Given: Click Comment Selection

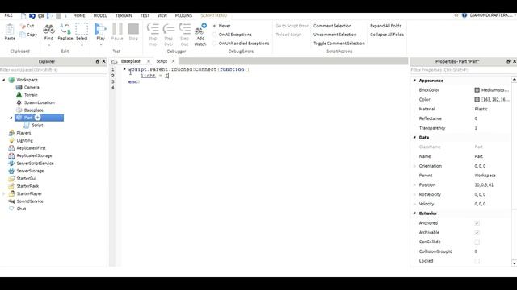Looking at the screenshot, I should point(332,26).
